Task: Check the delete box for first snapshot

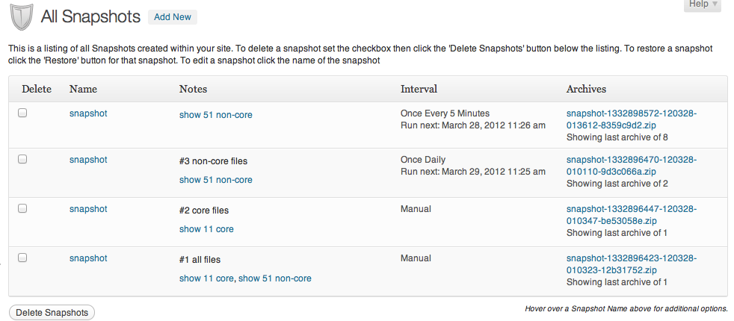Action: point(22,113)
